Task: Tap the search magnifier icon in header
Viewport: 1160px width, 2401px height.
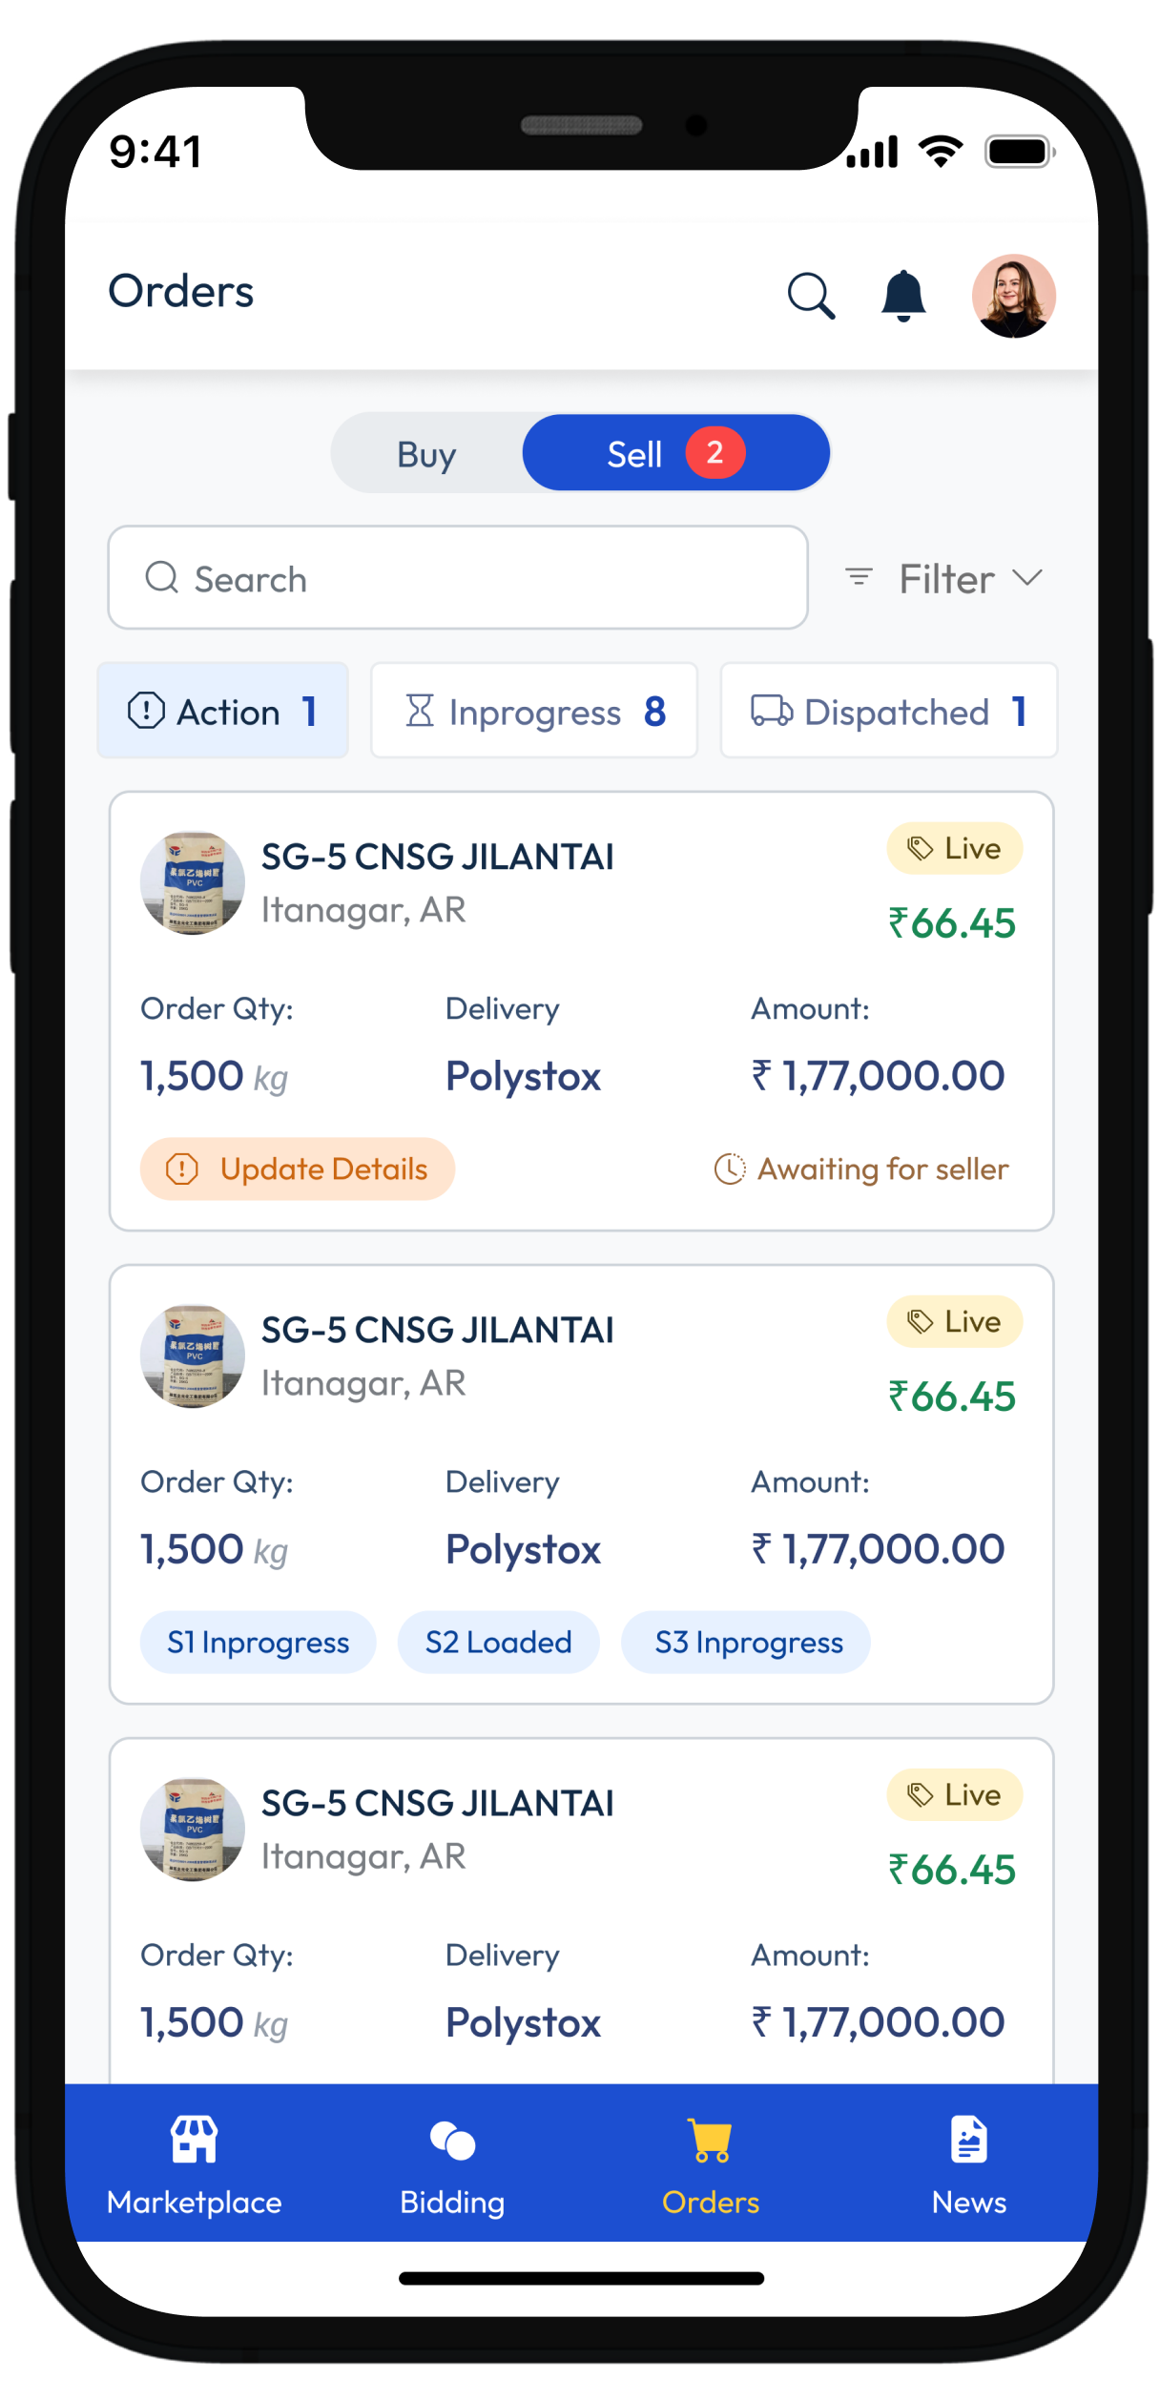Action: pos(811,296)
